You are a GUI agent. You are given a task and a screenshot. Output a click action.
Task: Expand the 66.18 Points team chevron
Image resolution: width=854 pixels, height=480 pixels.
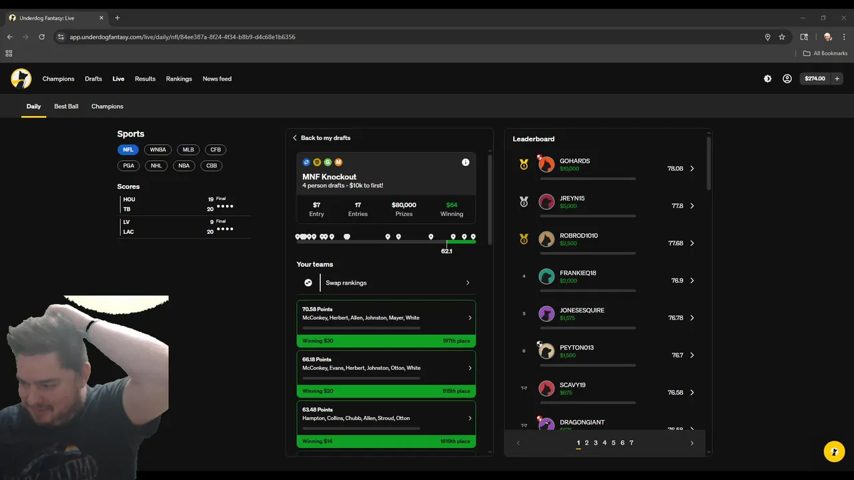click(x=470, y=368)
